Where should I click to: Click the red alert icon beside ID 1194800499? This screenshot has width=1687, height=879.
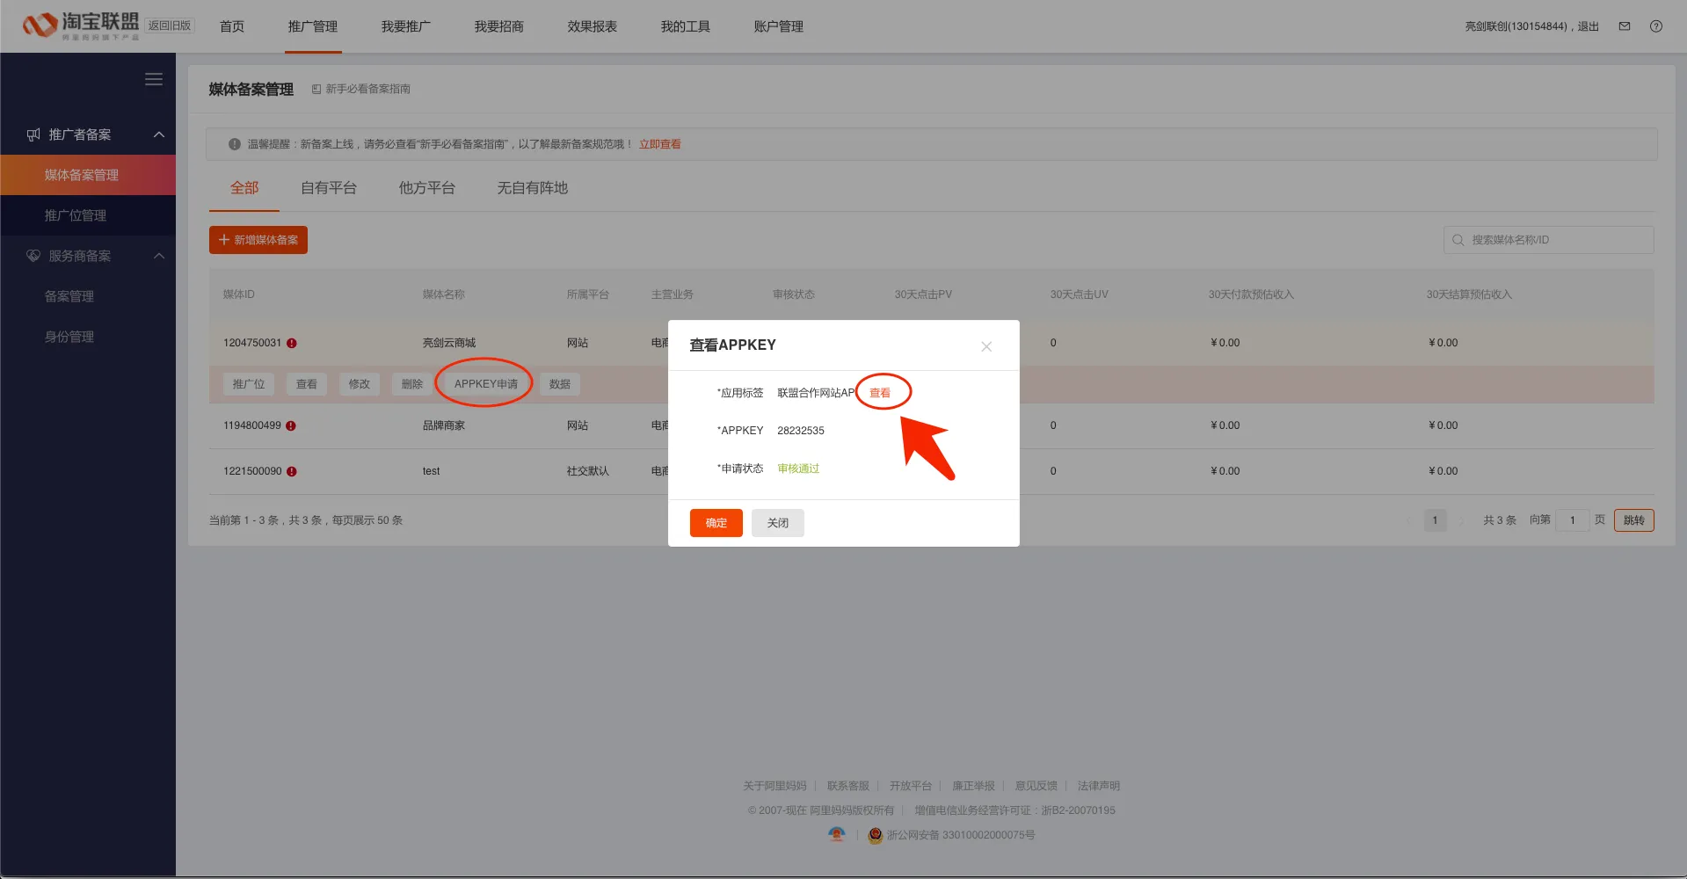[291, 425]
